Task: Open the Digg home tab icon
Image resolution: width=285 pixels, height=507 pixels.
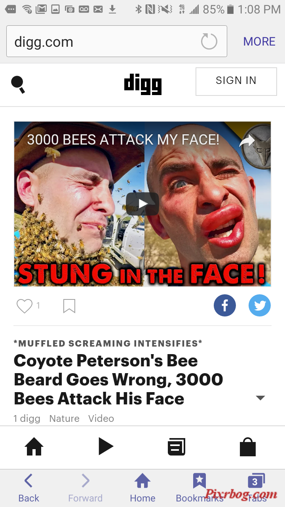Action: [34, 447]
